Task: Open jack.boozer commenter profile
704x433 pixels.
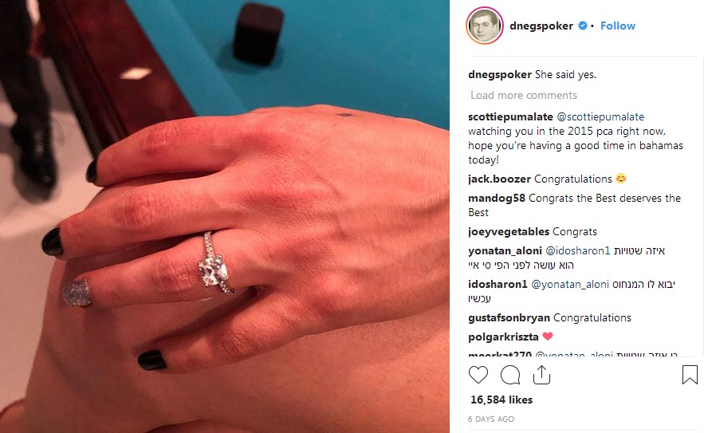Action: tap(499, 179)
